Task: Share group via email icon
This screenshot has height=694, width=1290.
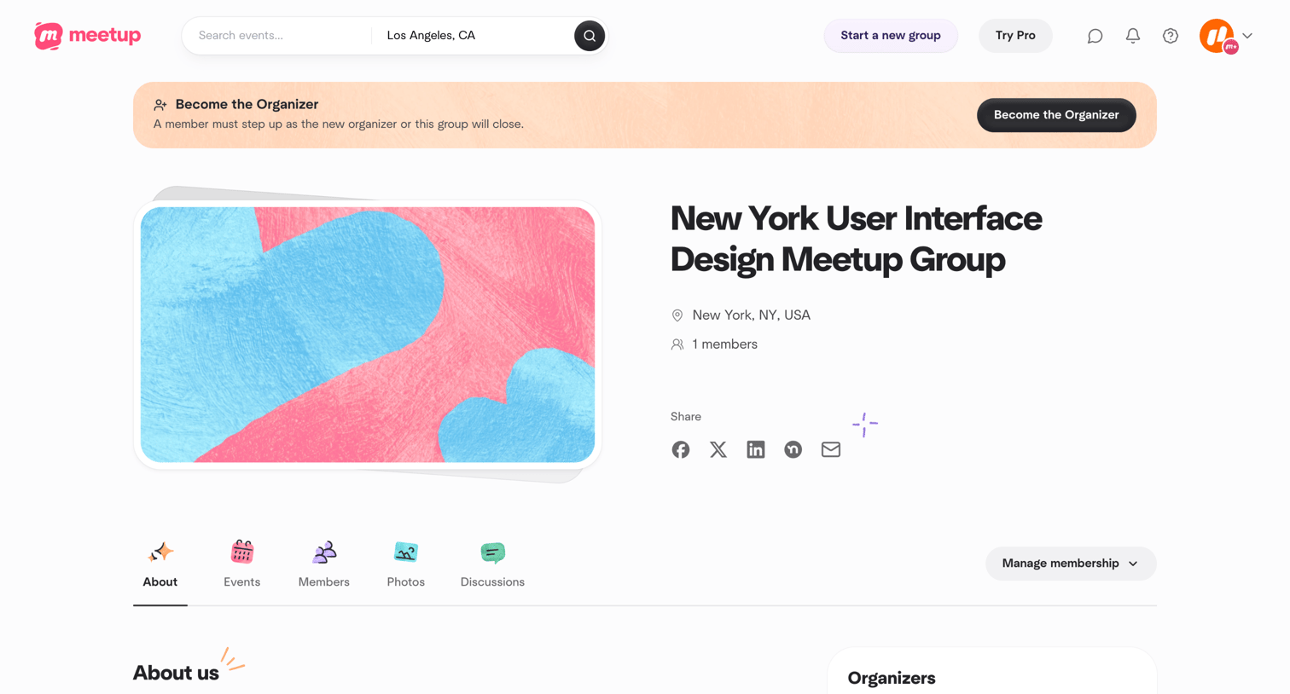Action: pyautogui.click(x=831, y=449)
